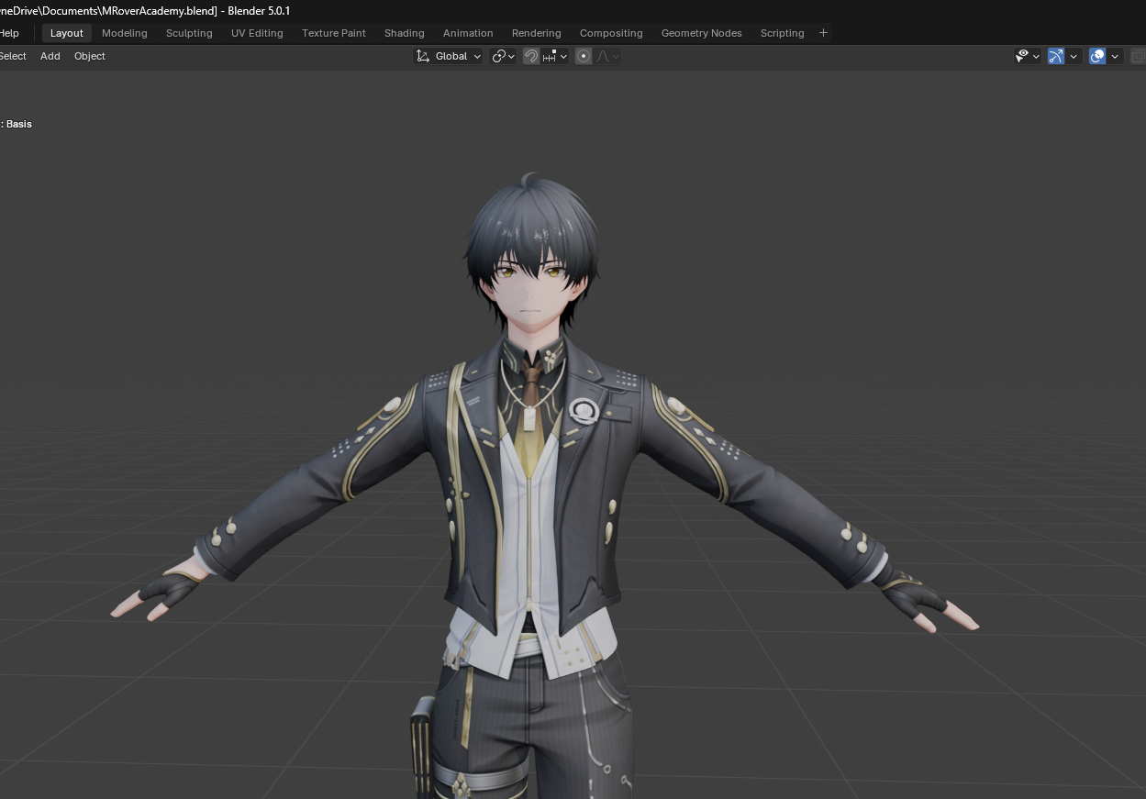Screen dimensions: 1146x799
Task: Open the Add menu in viewport header
Action: 50,56
